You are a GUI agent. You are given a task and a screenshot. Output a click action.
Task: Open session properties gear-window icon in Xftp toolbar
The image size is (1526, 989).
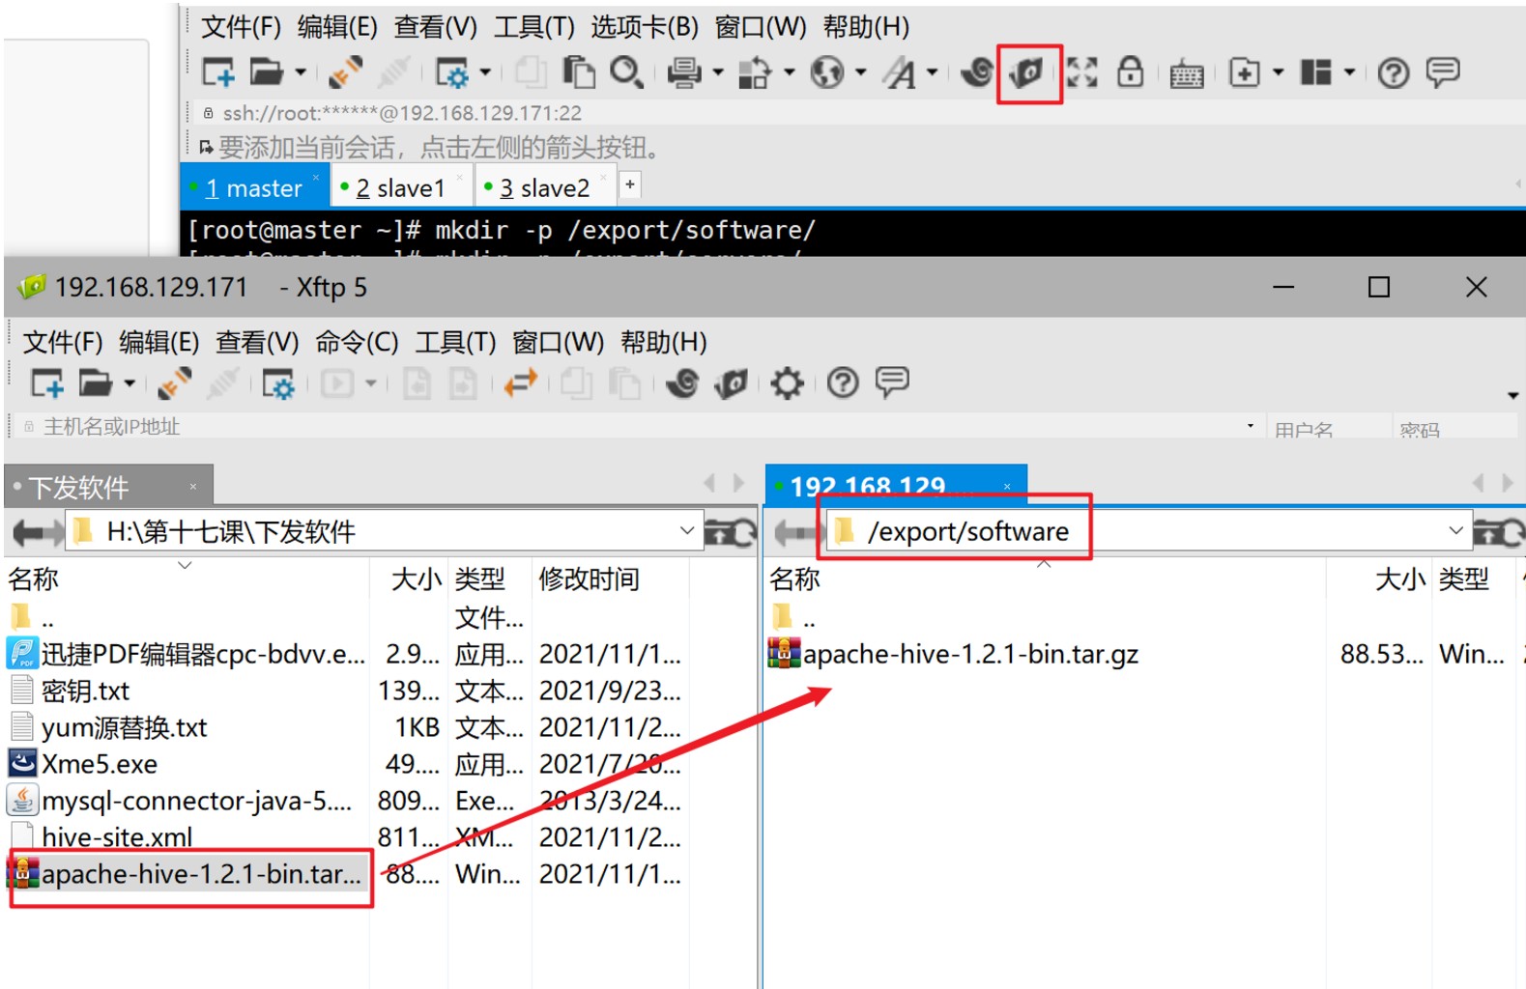click(x=278, y=383)
